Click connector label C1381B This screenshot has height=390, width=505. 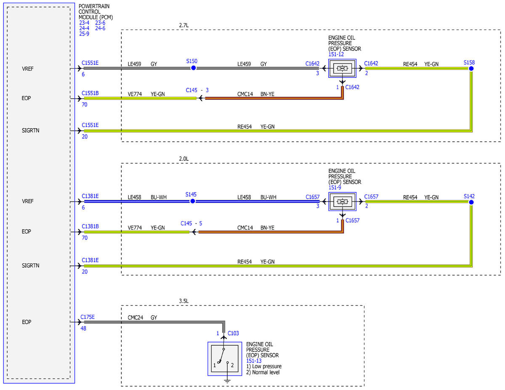click(x=90, y=226)
